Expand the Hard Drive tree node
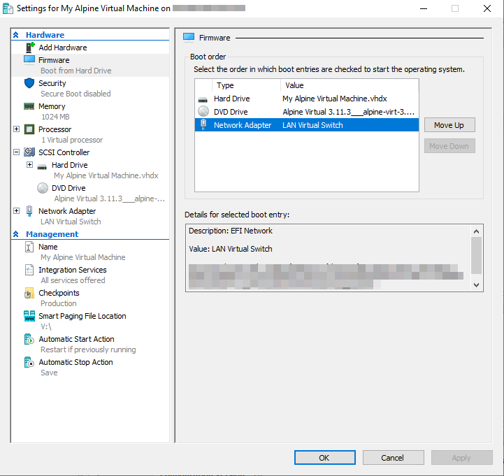The width and height of the screenshot is (504, 476). (x=29, y=165)
